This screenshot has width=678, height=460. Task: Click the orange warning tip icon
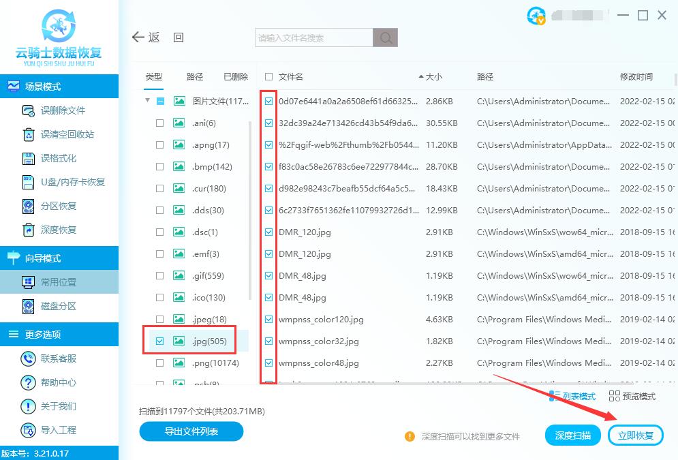410,436
